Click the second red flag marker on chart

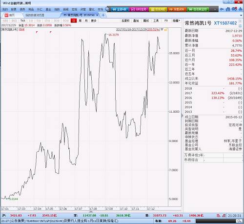(x=51, y=32)
